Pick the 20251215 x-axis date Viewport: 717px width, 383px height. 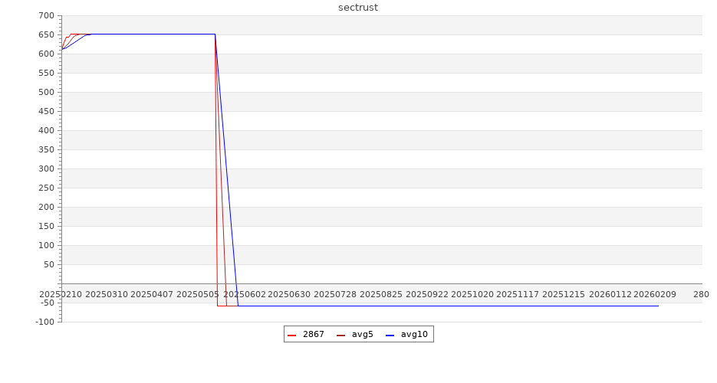pyautogui.click(x=564, y=294)
